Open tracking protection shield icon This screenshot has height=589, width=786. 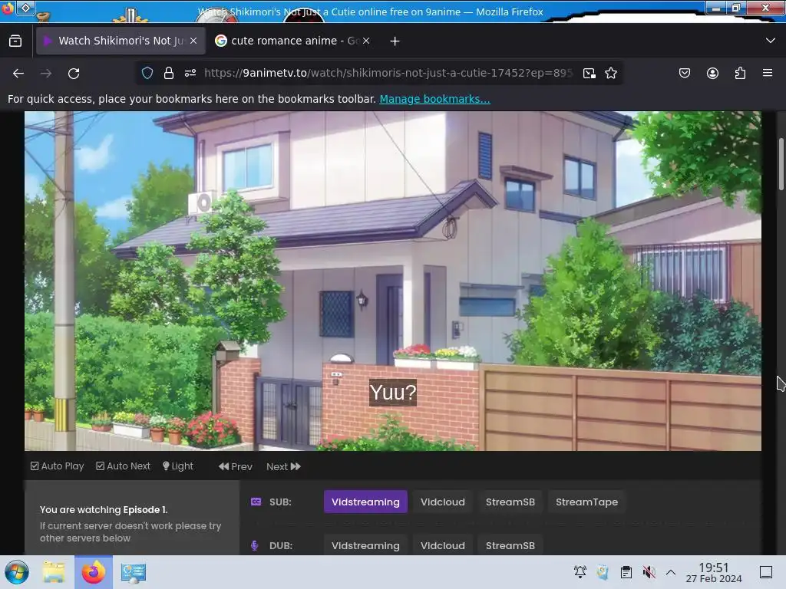(x=147, y=73)
